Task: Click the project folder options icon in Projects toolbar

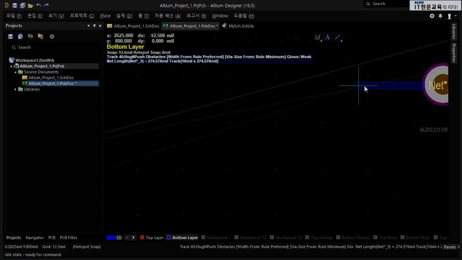Action: [40, 36]
